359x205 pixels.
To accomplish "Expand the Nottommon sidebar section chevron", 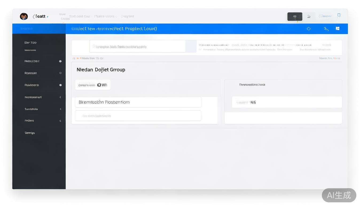I will pos(60,97).
